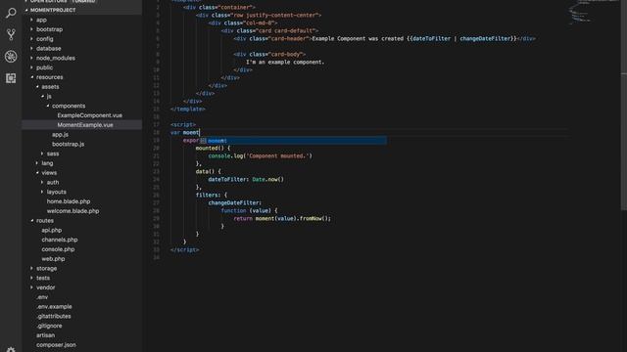Expand the lang folder

click(47, 163)
